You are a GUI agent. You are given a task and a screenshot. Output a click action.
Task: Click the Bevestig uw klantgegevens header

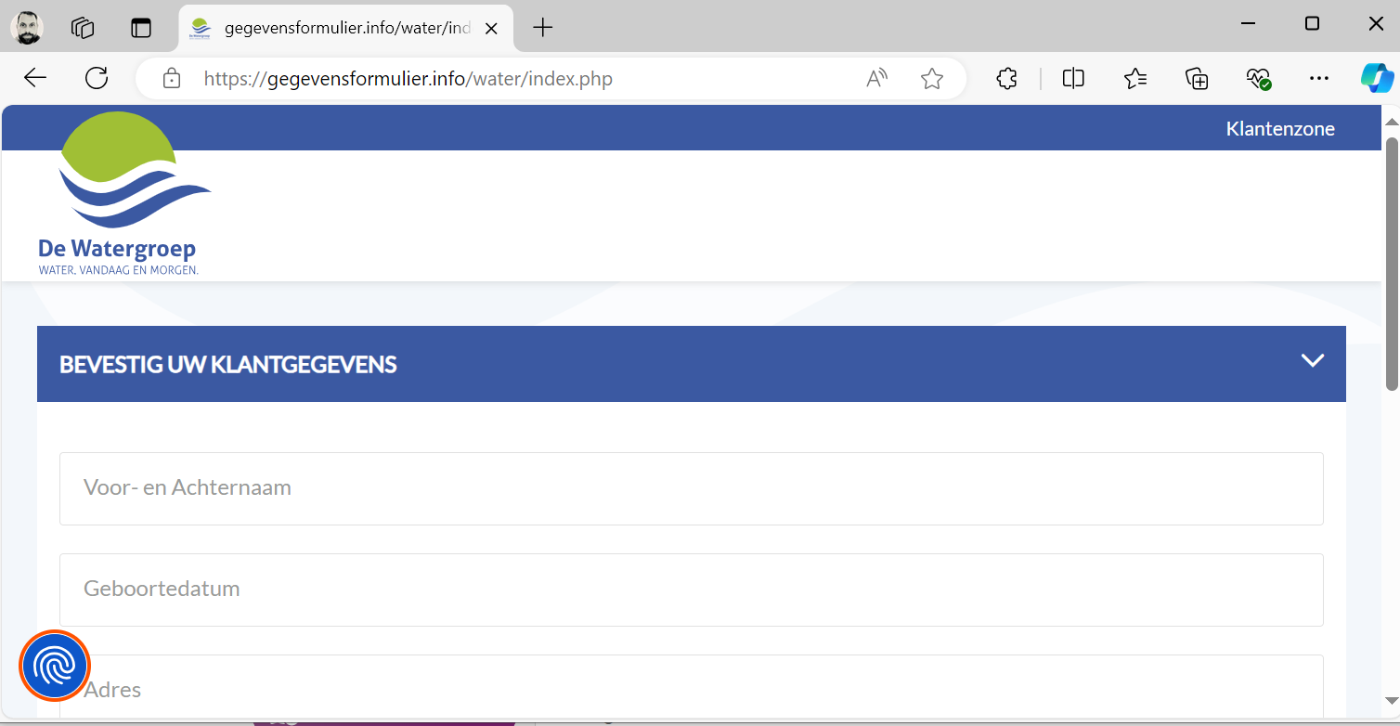pos(692,364)
